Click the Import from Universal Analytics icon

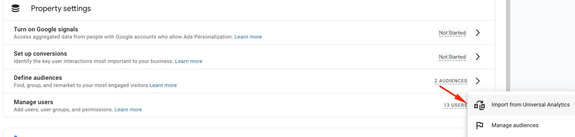coord(479,105)
